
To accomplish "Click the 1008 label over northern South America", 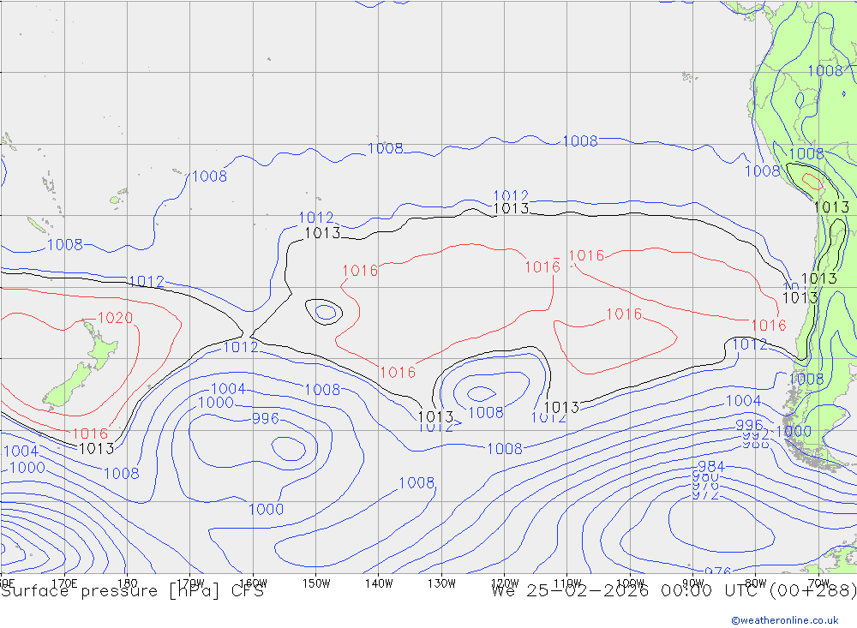I will click(x=824, y=70).
